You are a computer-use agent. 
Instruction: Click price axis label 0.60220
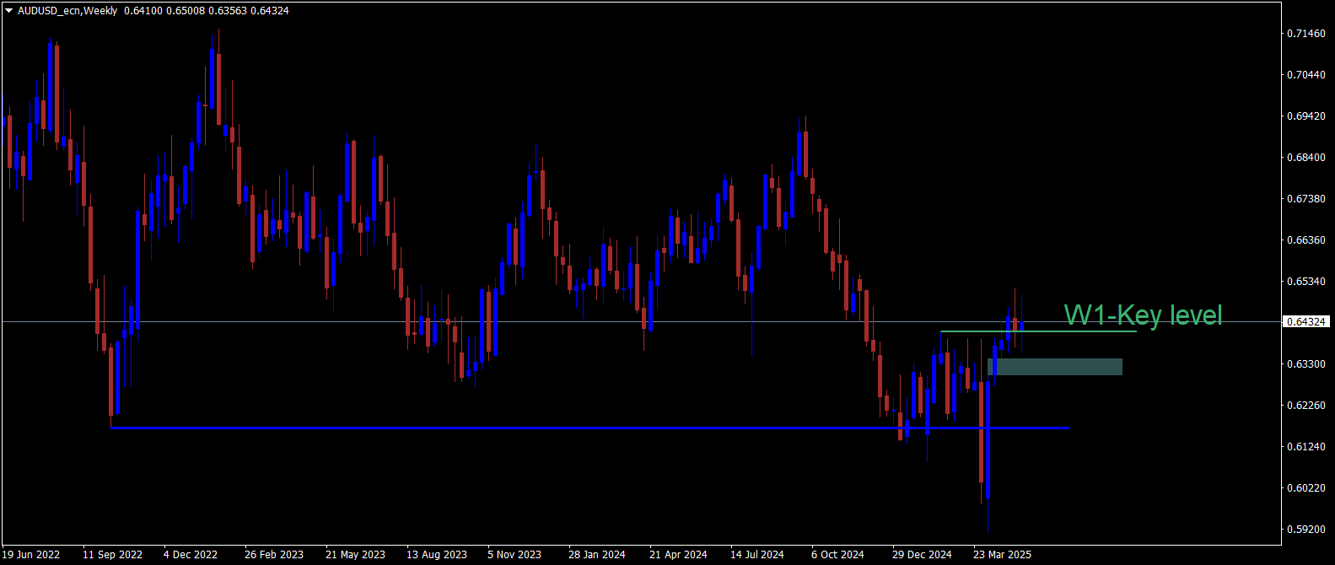click(1305, 488)
